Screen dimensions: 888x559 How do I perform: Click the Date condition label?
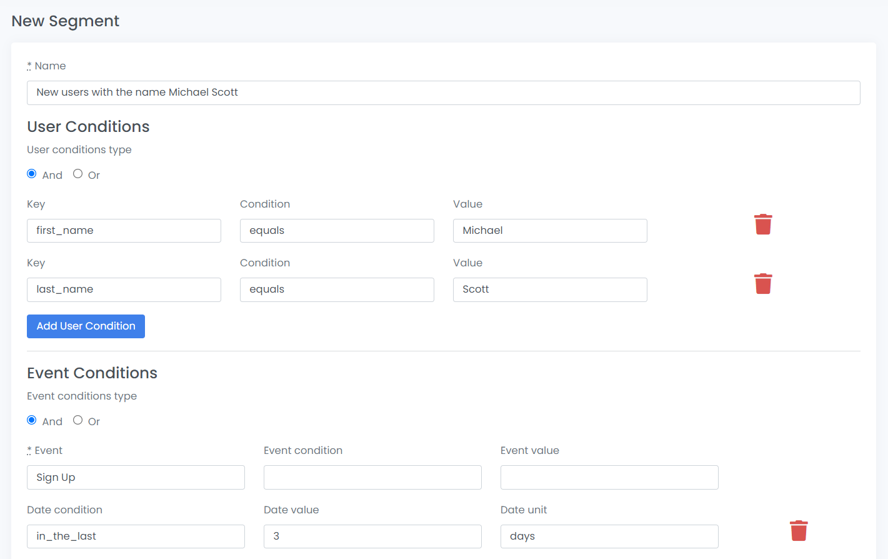pyautogui.click(x=64, y=510)
